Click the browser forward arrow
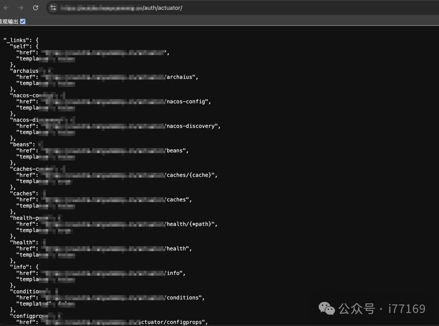This screenshot has height=326, width=439. pos(21,8)
